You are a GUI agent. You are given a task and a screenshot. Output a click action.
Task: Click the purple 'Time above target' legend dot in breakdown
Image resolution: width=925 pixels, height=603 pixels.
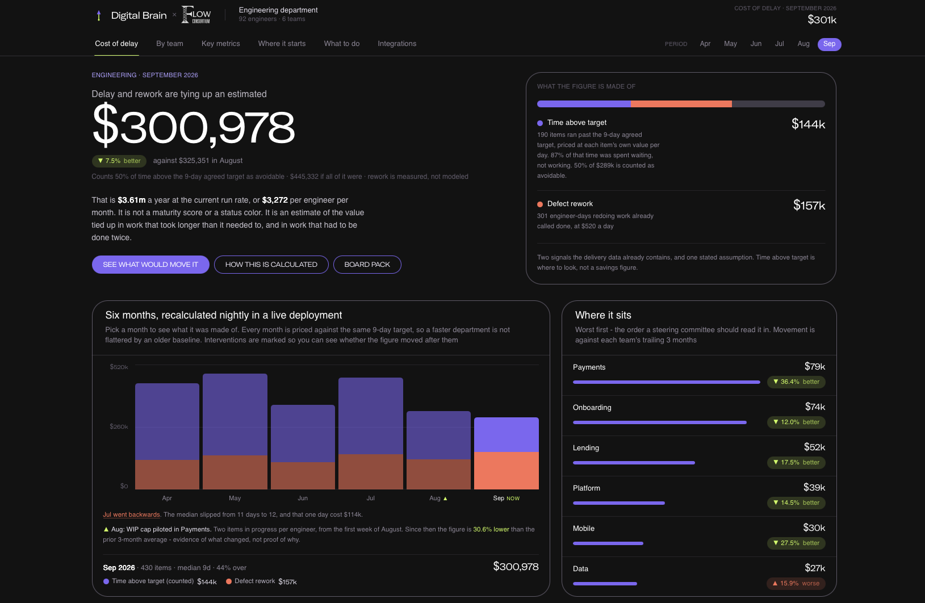point(540,123)
